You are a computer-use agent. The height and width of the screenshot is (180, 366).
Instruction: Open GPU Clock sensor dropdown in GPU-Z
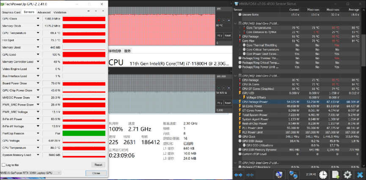click(x=38, y=19)
